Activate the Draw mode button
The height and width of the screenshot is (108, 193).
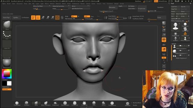coord(38,17)
